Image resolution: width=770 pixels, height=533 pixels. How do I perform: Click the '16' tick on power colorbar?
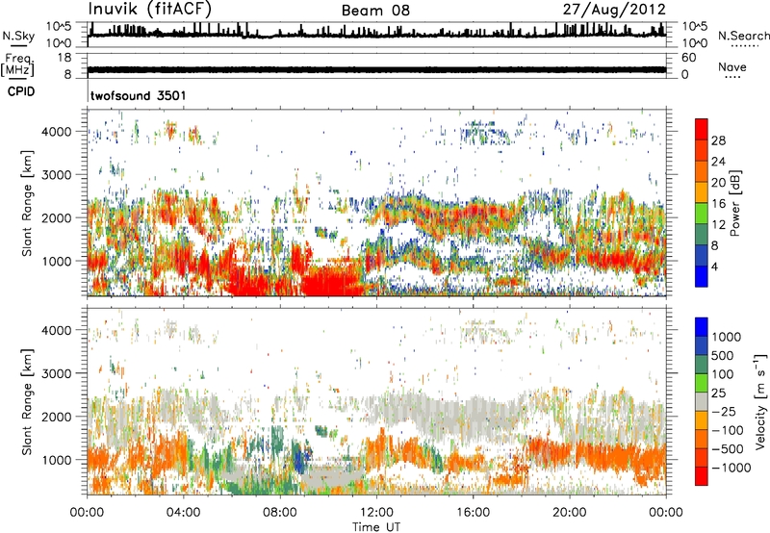point(718,204)
